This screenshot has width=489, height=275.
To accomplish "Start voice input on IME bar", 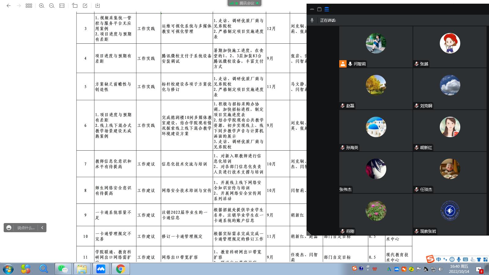I will pyautogui.click(x=459, y=259).
